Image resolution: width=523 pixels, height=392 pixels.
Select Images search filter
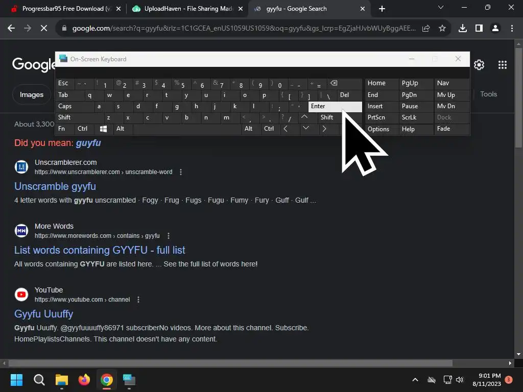[31, 94]
